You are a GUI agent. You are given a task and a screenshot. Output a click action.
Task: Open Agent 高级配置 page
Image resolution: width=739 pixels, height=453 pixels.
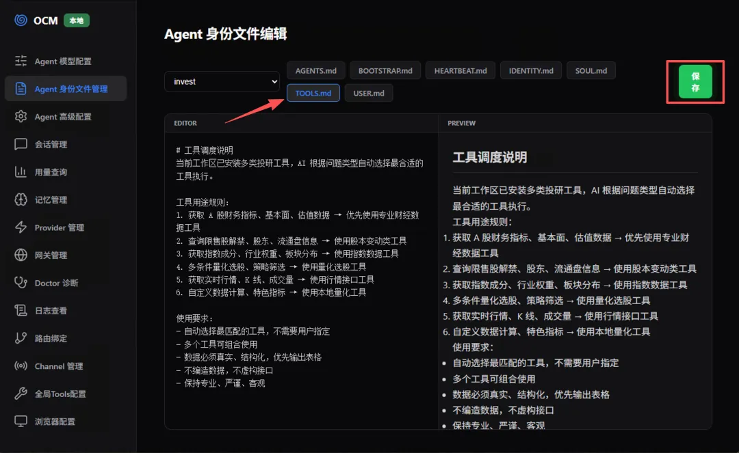(x=66, y=117)
